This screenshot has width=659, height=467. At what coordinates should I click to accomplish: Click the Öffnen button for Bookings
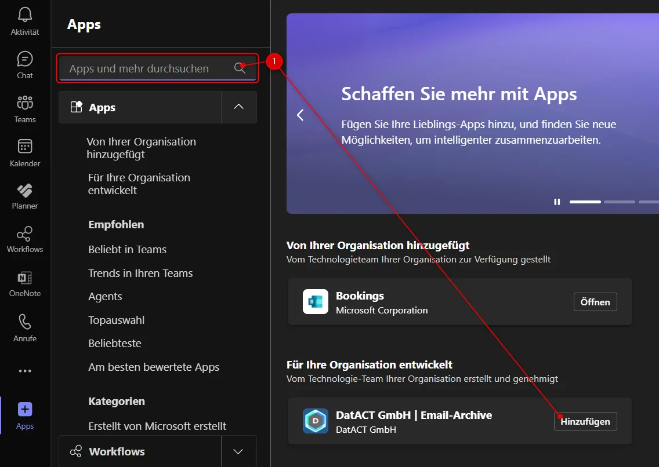pos(595,302)
